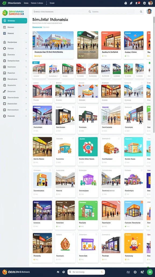Image resolution: width=155 pixels, height=277 pixels.
Task: Click the green round button in bottom bar
Action: coord(150,272)
